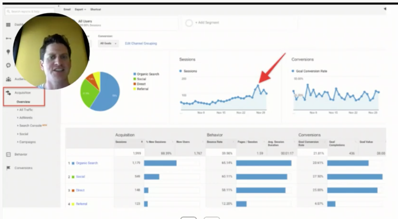Open the Intelligence Events lightbulb icon
This screenshot has width=398, height=219.
pos(9,52)
